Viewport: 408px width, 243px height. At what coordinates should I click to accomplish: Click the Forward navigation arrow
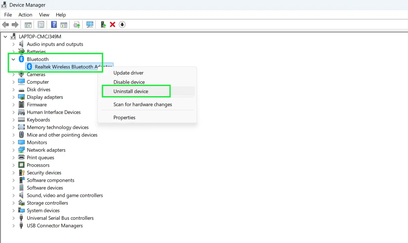15,24
